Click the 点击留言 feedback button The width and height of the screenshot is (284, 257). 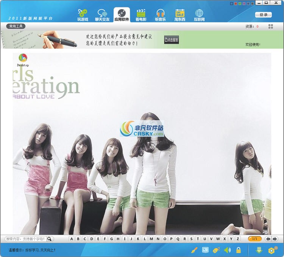click(172, 39)
